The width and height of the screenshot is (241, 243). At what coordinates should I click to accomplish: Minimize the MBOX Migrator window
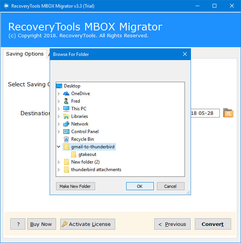(197, 6)
